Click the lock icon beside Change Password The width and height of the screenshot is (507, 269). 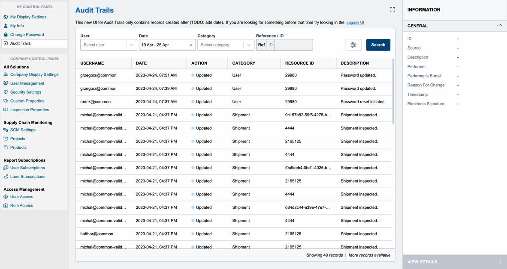click(x=6, y=35)
